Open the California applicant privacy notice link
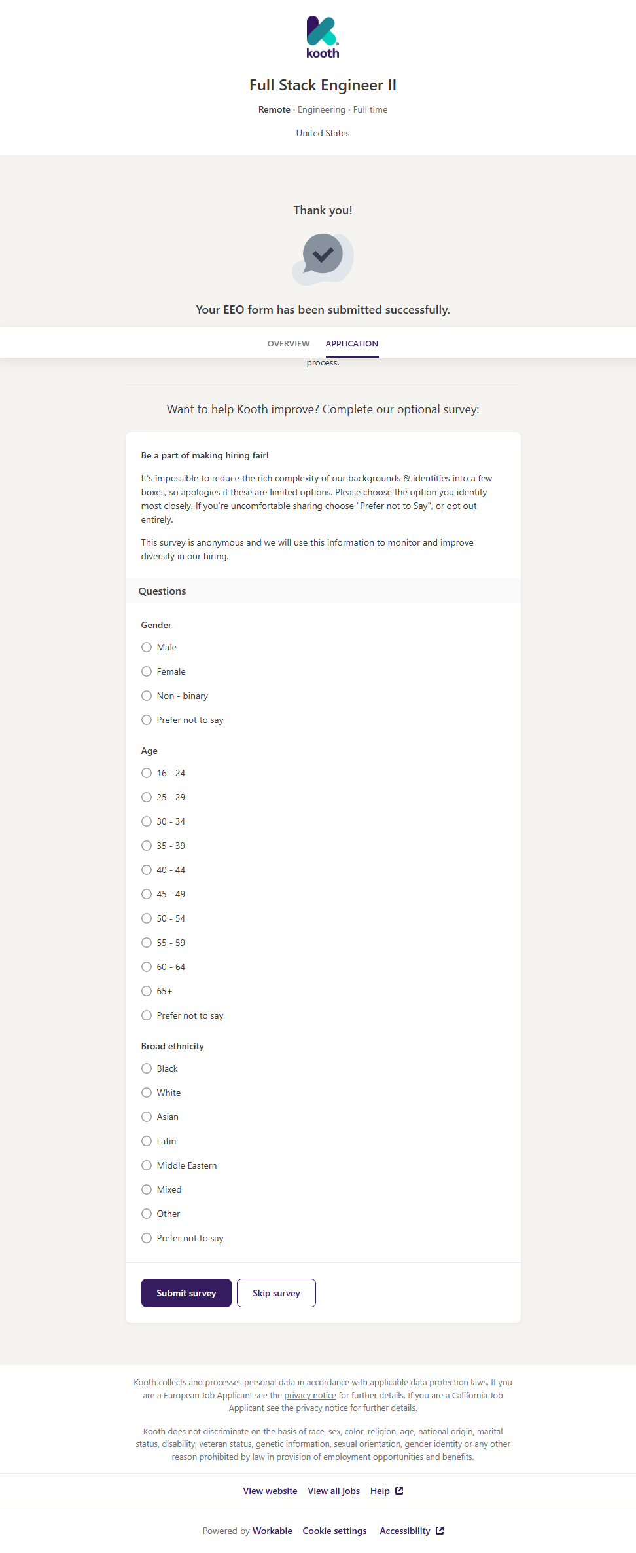Image resolution: width=636 pixels, height=1553 pixels. point(322,1408)
